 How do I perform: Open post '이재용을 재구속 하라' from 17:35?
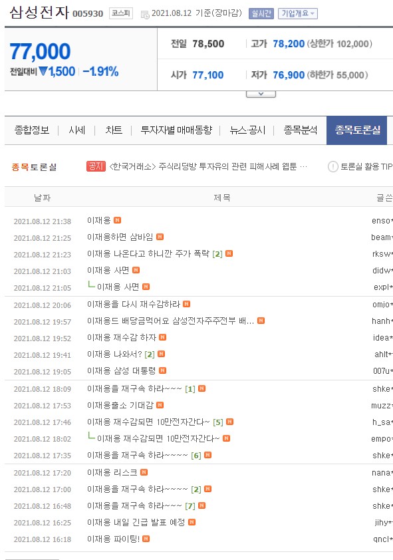(x=138, y=455)
